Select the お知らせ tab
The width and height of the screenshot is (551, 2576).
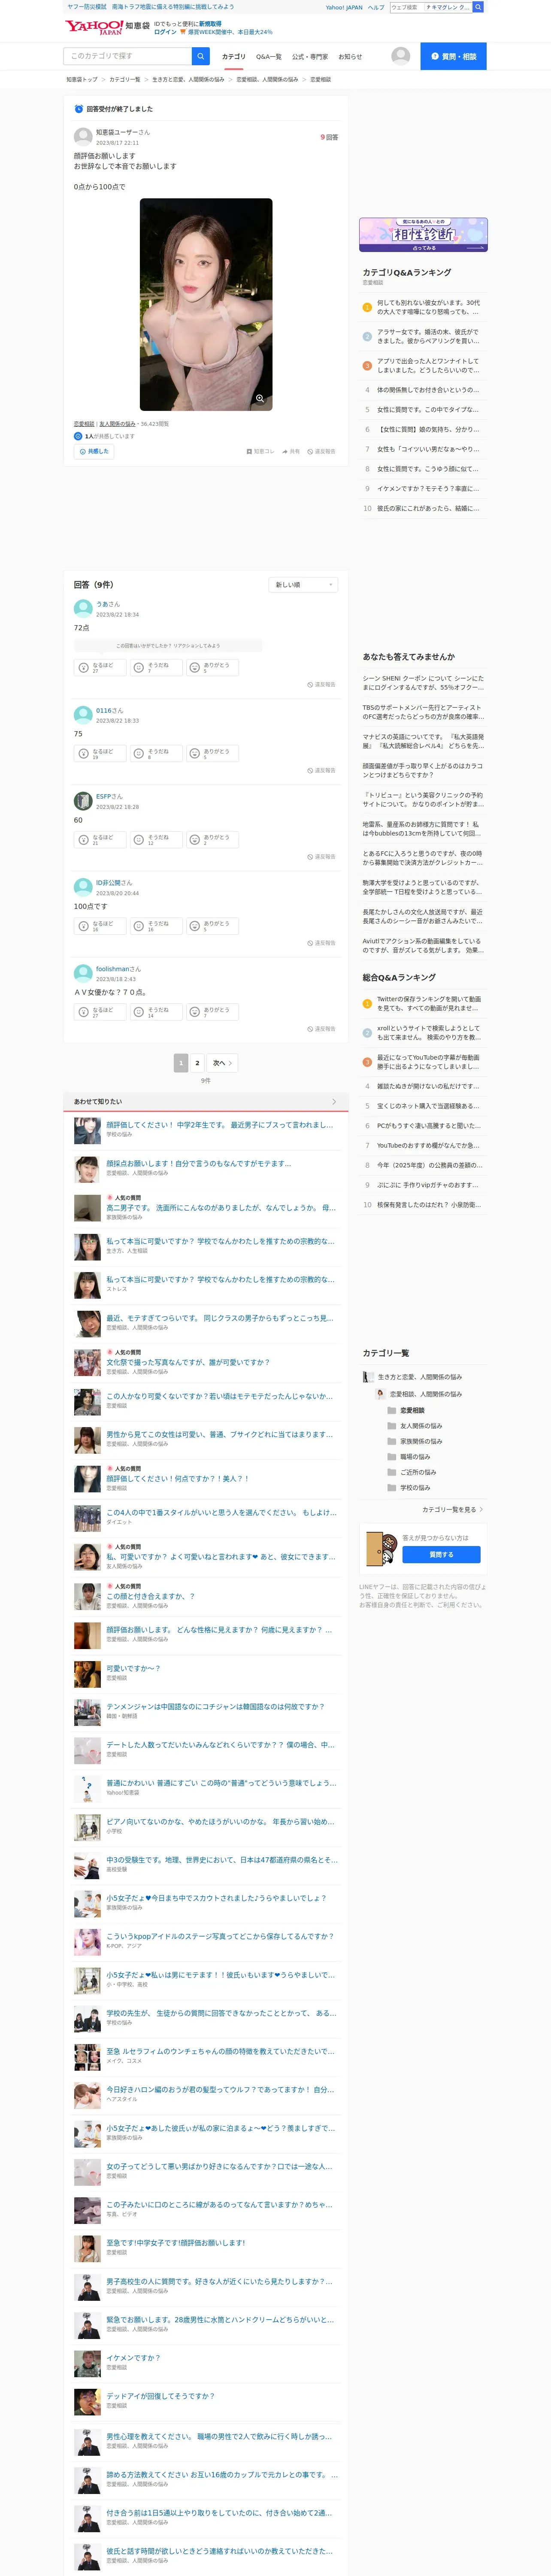(350, 57)
